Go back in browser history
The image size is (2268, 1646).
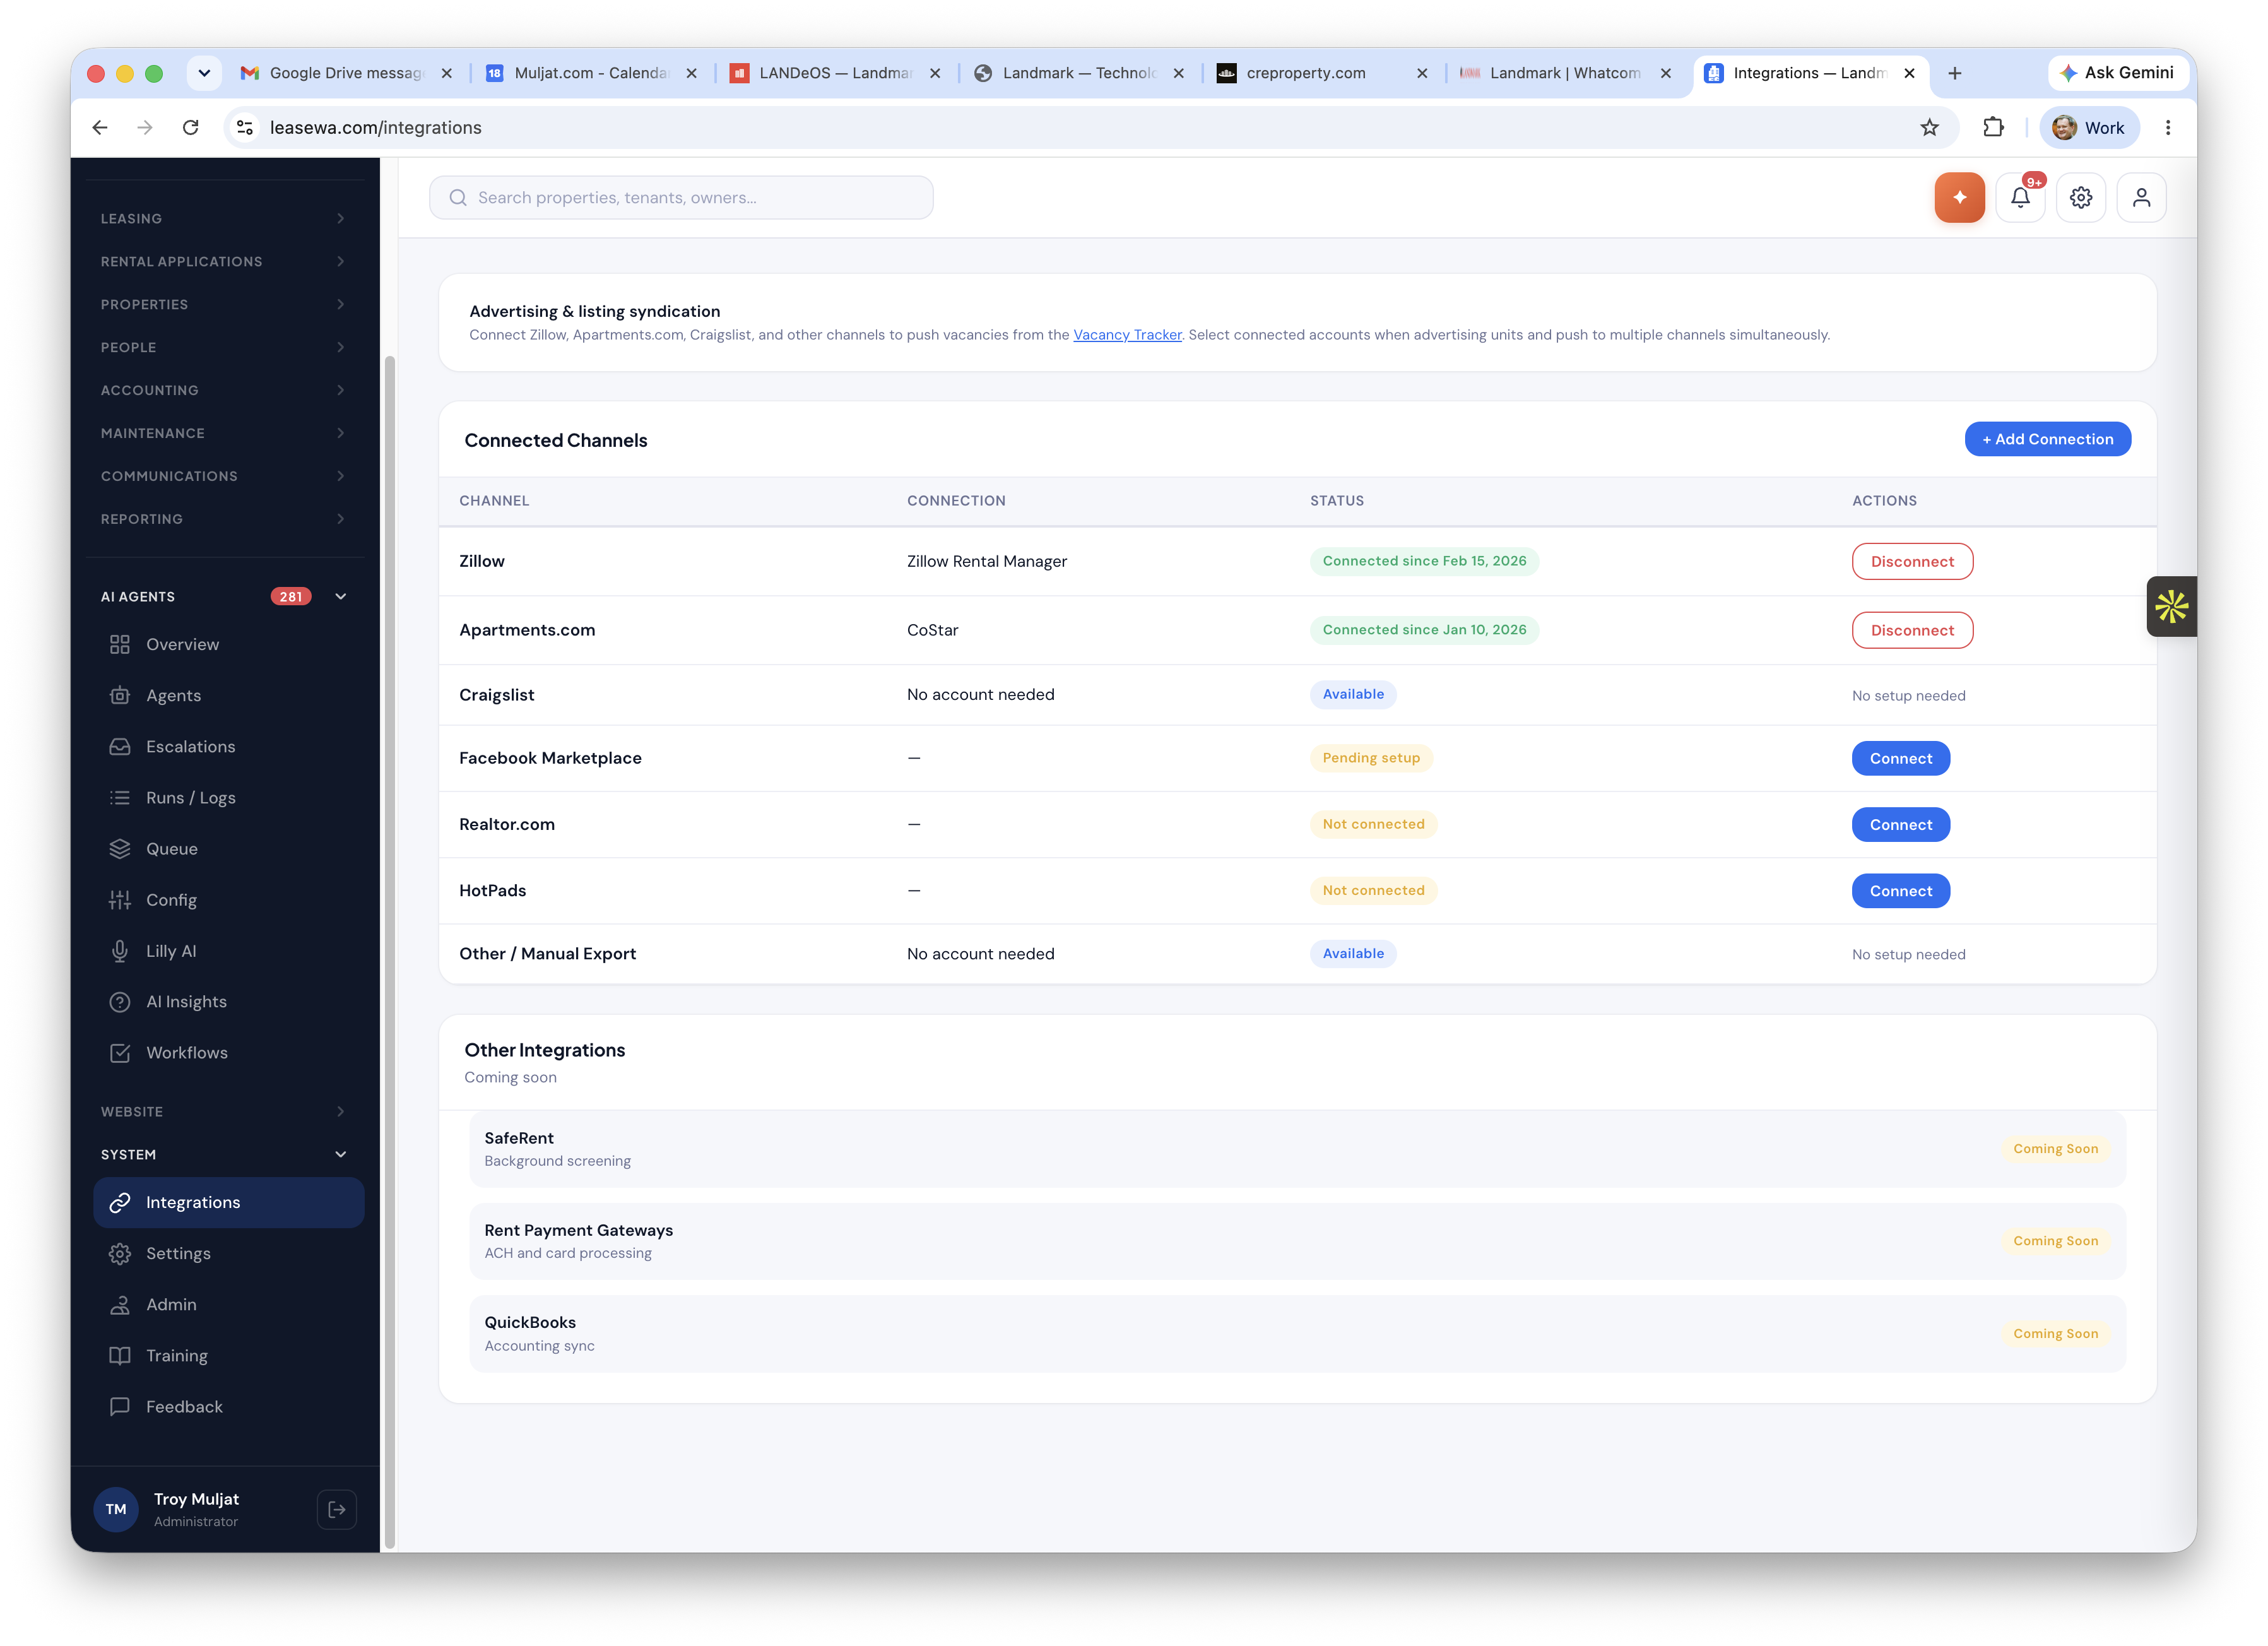click(x=100, y=127)
